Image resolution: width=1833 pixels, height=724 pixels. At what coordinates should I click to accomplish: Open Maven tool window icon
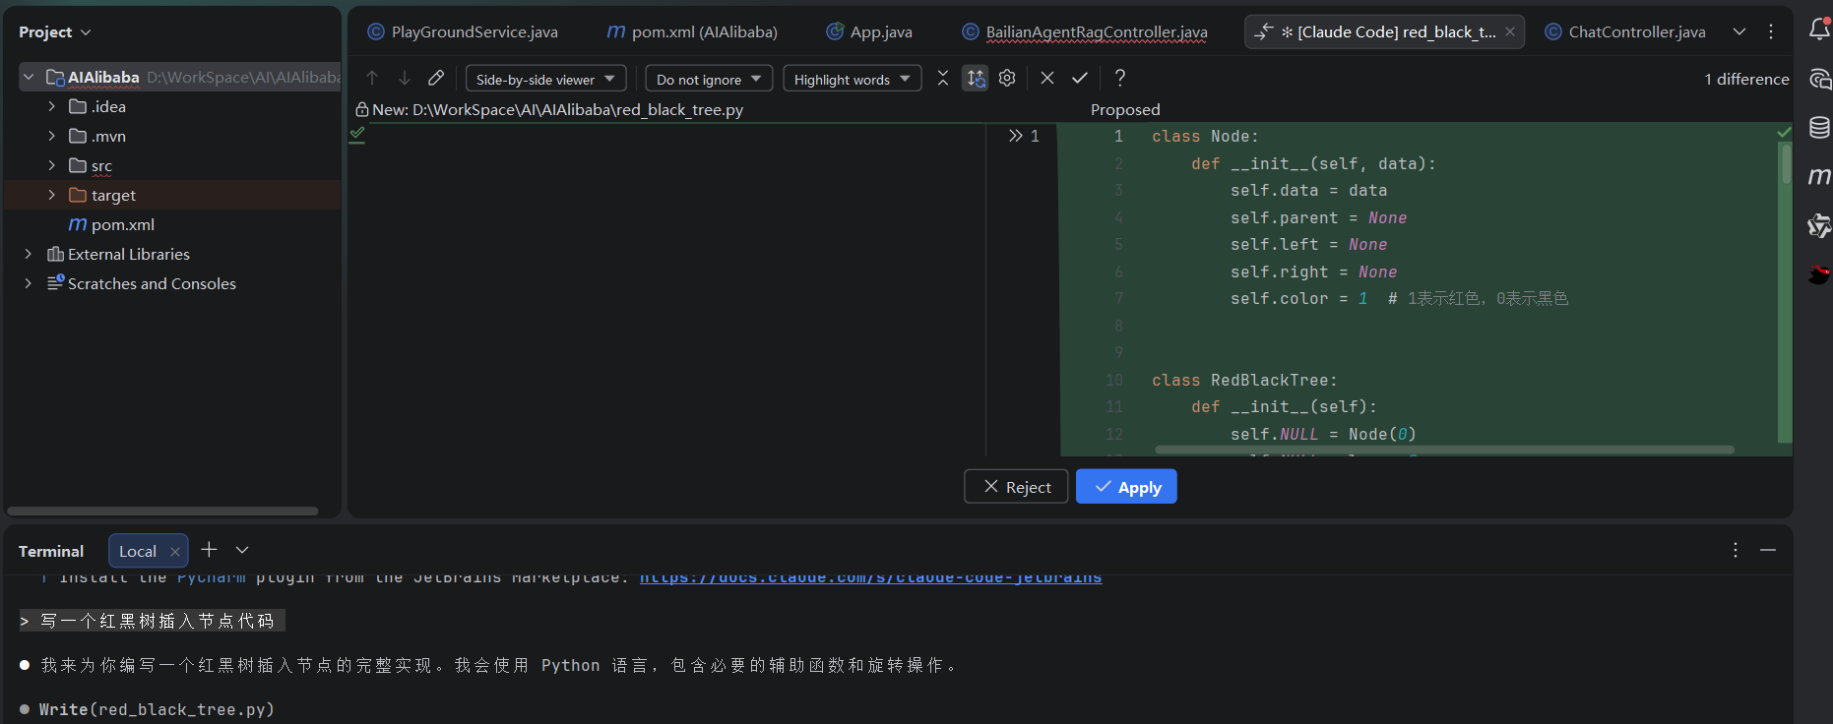point(1819,176)
